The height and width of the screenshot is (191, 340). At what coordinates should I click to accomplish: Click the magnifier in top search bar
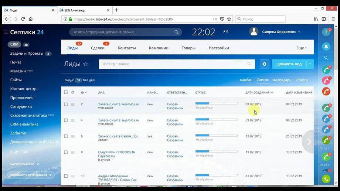[176, 32]
